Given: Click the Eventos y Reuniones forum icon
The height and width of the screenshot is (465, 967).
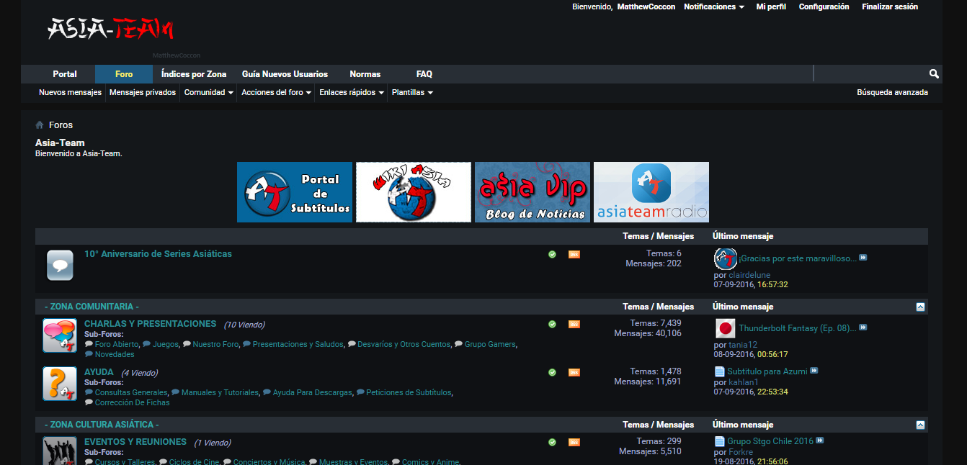Looking at the screenshot, I should coord(60,451).
